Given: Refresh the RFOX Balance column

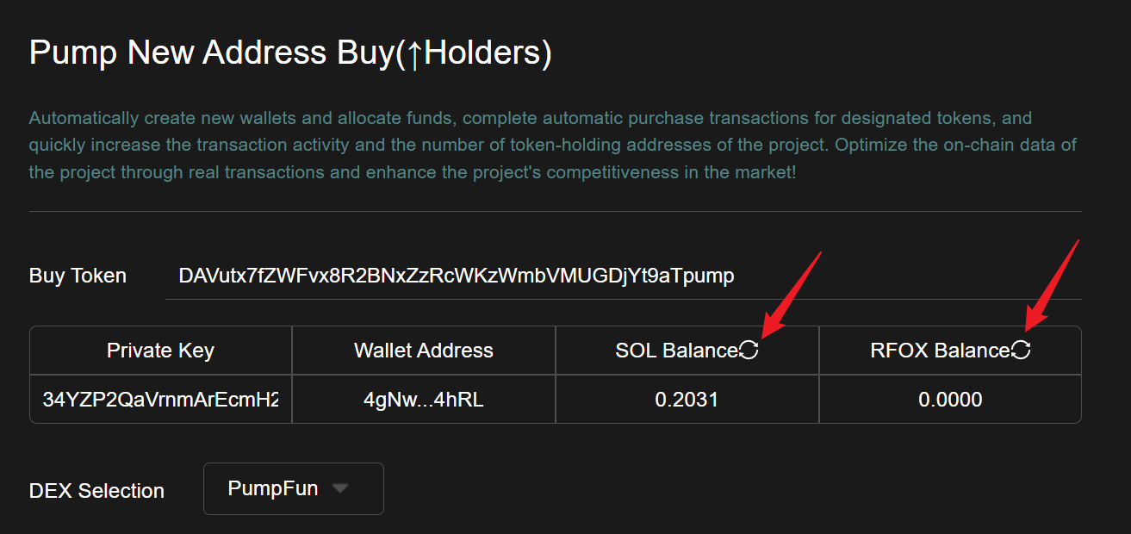Looking at the screenshot, I should click(x=1021, y=350).
